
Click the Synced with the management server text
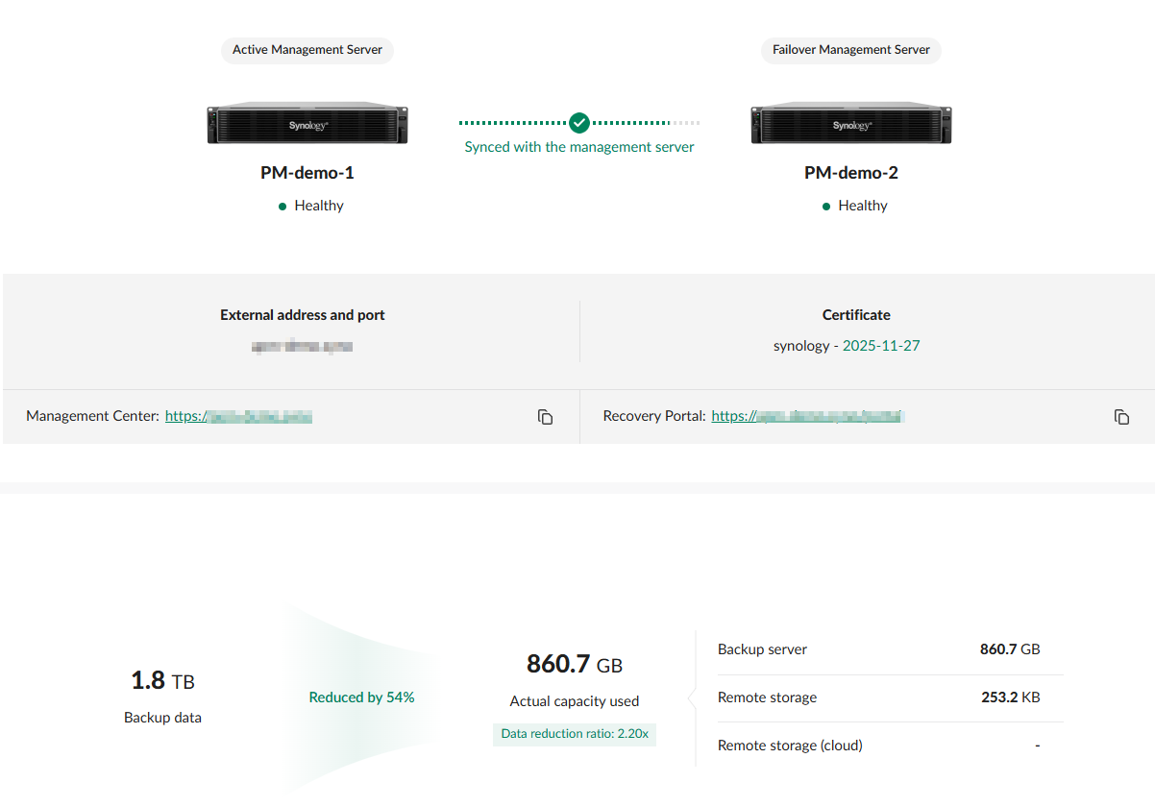(579, 147)
